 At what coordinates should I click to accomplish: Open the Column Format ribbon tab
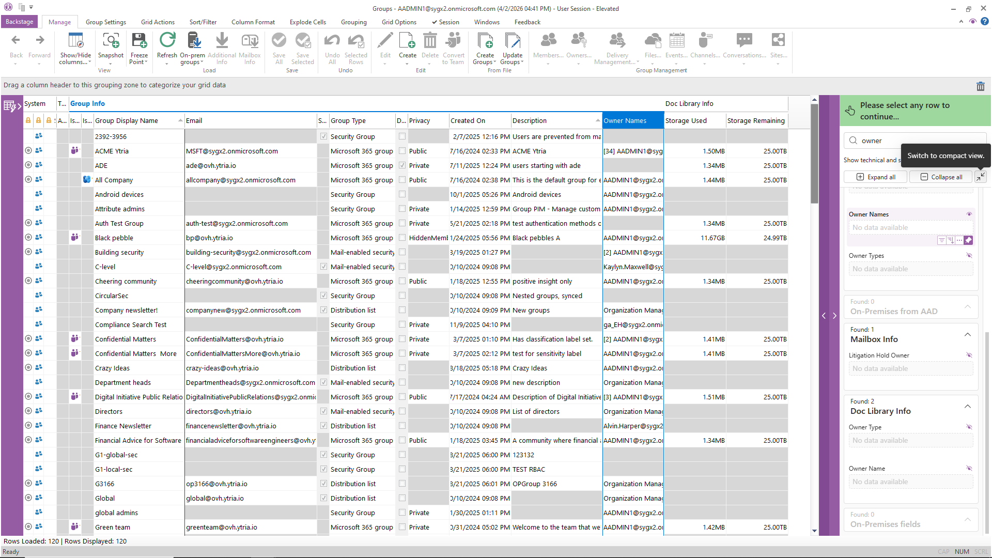(253, 22)
